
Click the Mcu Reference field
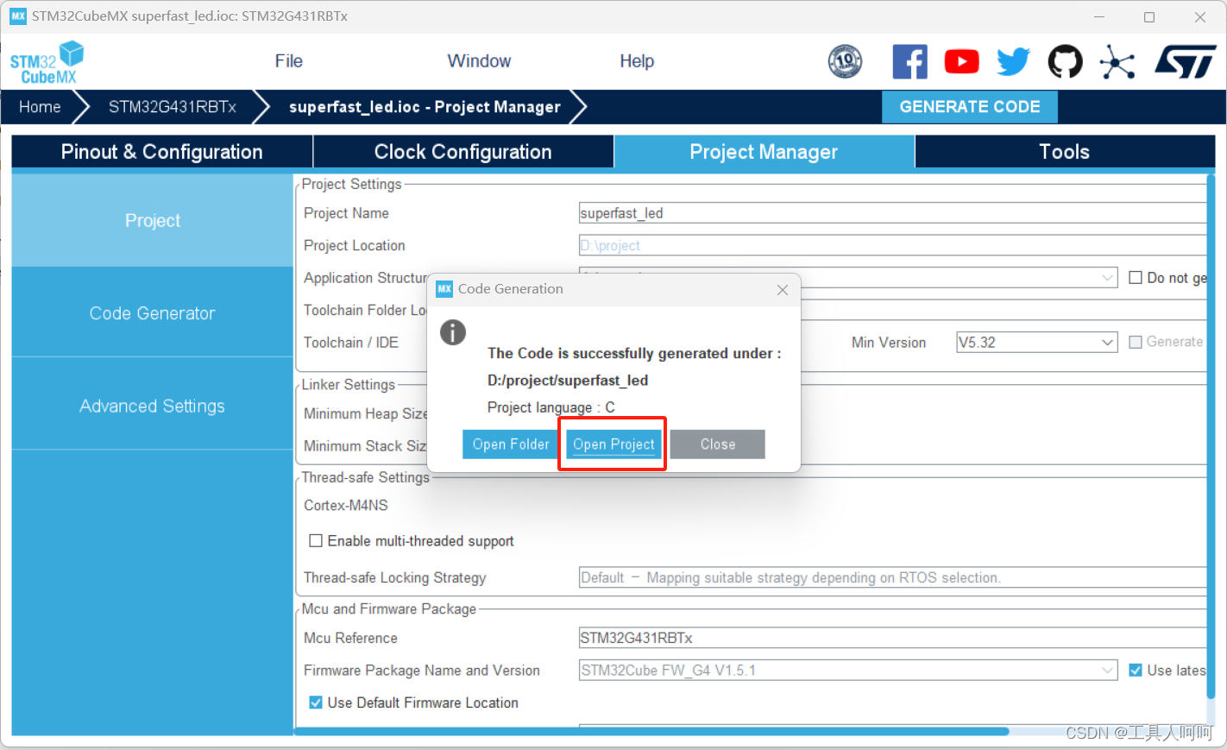click(892, 639)
